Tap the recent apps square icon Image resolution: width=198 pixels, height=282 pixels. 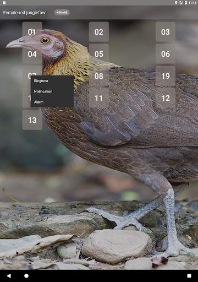pyautogui.click(x=189, y=276)
